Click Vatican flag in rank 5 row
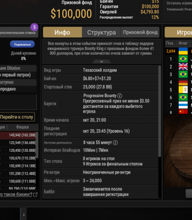 [x=183, y=90]
